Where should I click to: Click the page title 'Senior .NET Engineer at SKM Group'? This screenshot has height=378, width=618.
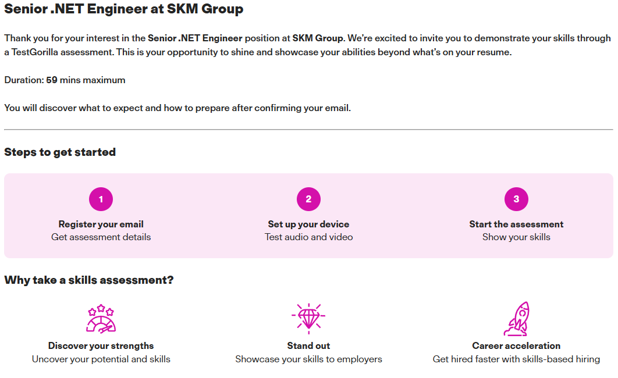pos(124,9)
